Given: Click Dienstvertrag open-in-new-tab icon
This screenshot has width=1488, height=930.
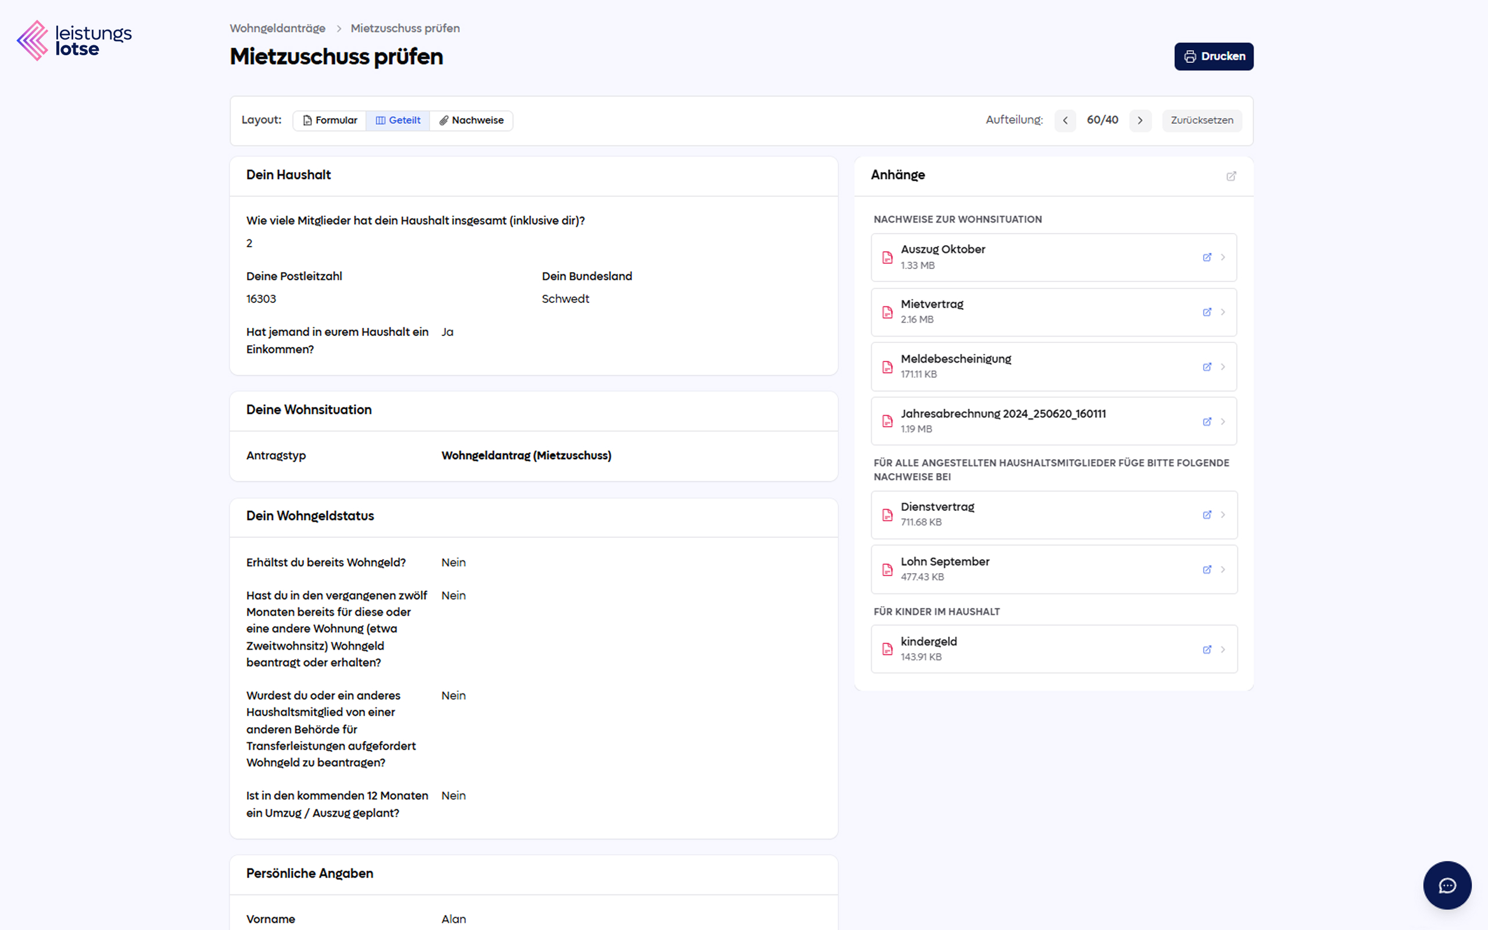Looking at the screenshot, I should coord(1207,515).
